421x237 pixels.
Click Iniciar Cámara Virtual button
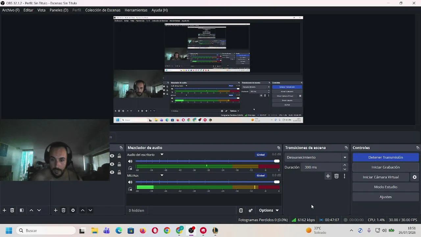pyautogui.click(x=381, y=177)
